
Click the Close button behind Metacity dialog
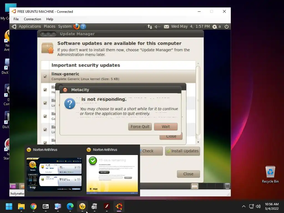(x=171, y=137)
